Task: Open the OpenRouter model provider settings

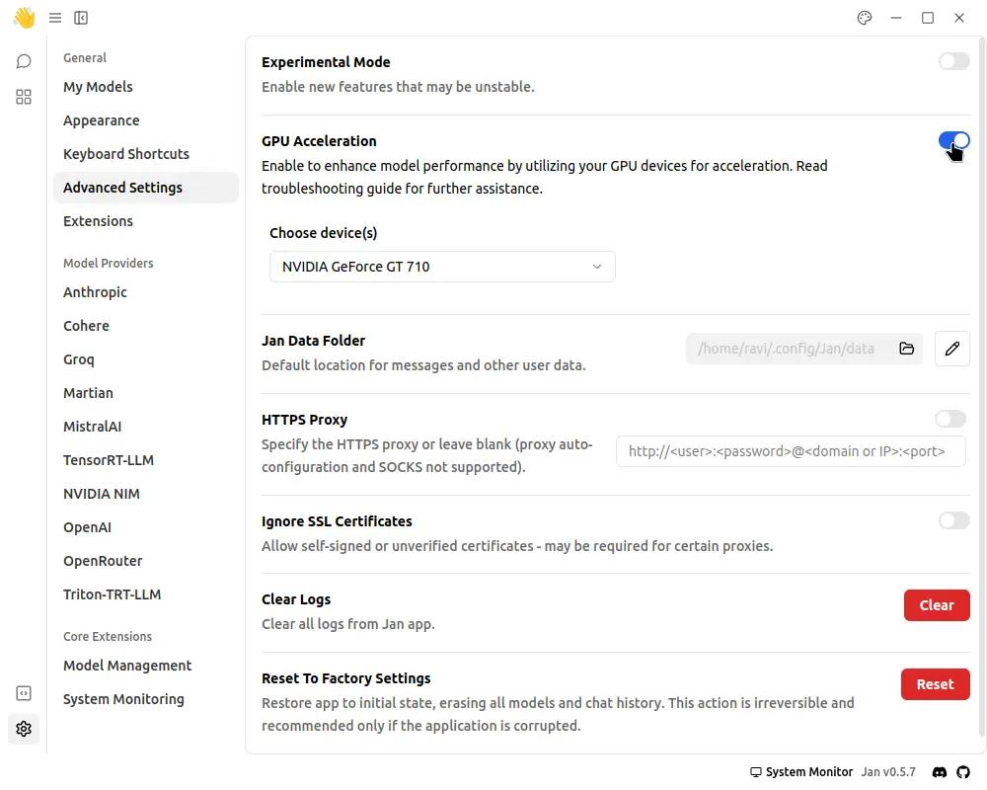Action: click(103, 561)
